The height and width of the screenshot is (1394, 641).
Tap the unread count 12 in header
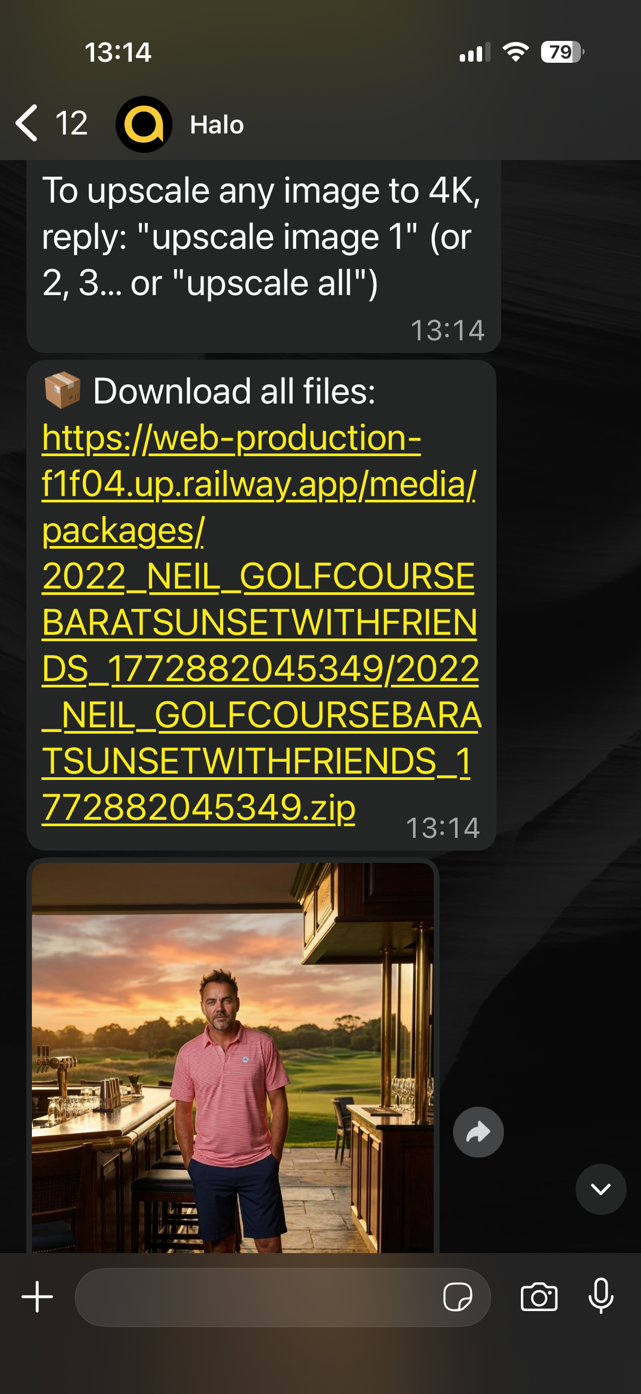tap(71, 123)
